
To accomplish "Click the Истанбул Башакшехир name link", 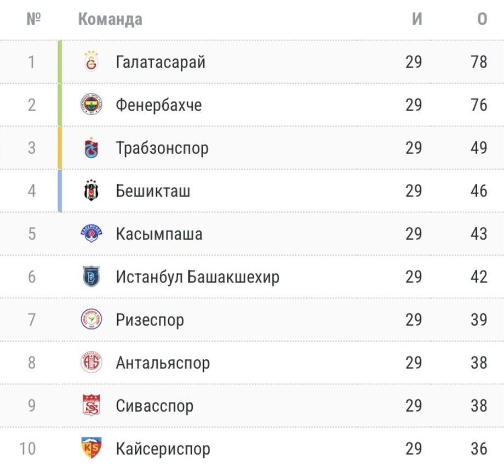I will pyautogui.click(x=197, y=277).
